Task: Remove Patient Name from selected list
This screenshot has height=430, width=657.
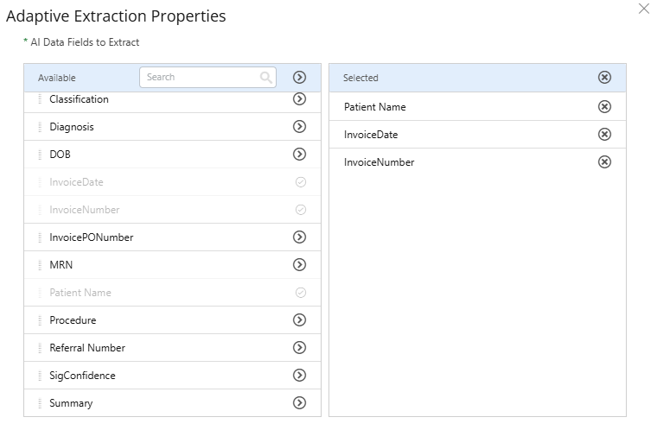Action: (x=605, y=107)
